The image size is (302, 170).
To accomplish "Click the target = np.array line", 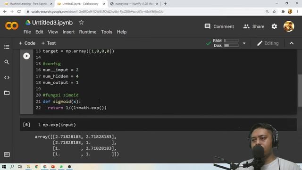I will tap(78, 51).
